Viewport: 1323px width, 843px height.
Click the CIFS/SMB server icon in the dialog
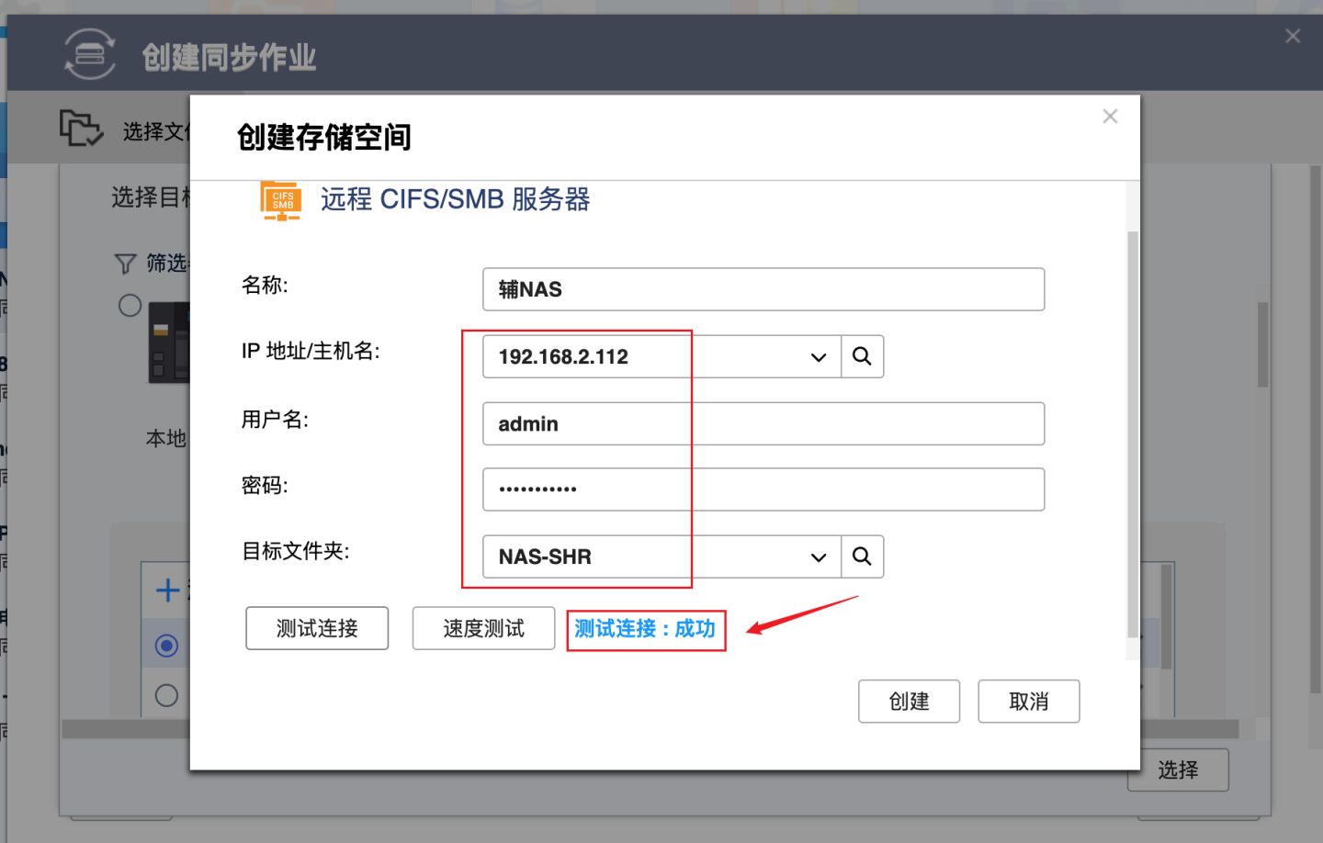[280, 199]
